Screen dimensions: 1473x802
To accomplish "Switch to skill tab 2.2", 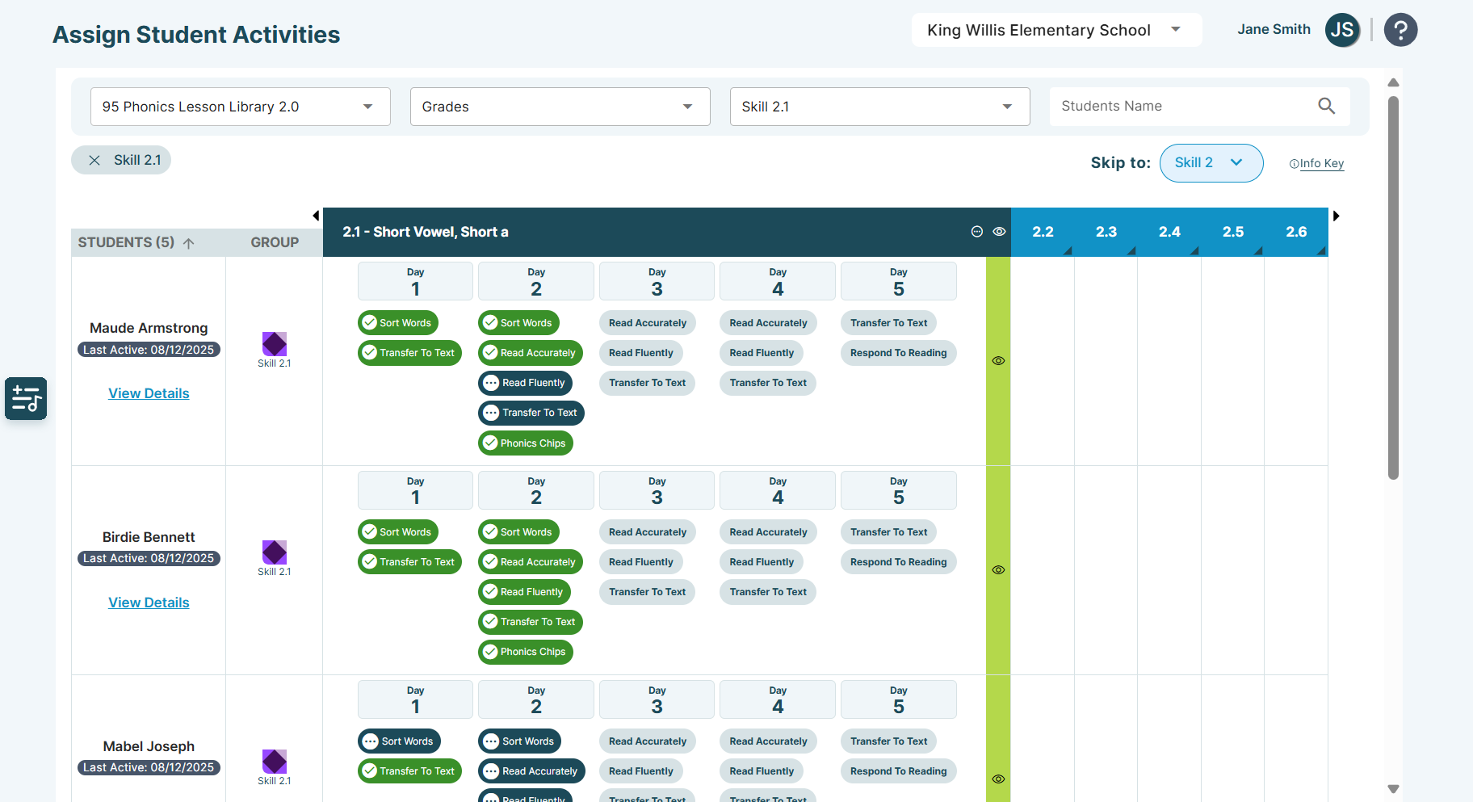I will [x=1043, y=232].
